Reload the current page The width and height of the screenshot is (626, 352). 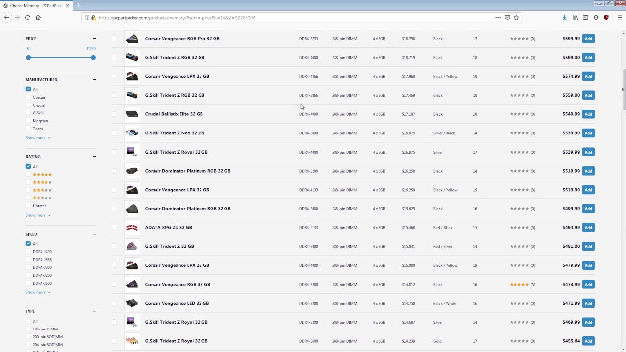coord(28,17)
